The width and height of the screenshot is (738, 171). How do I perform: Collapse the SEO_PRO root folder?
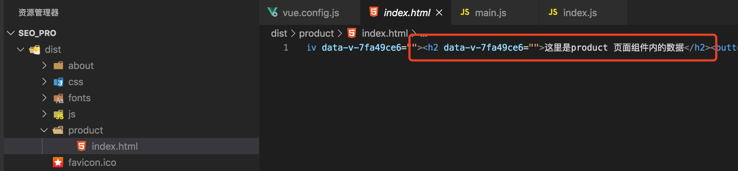click(11, 33)
